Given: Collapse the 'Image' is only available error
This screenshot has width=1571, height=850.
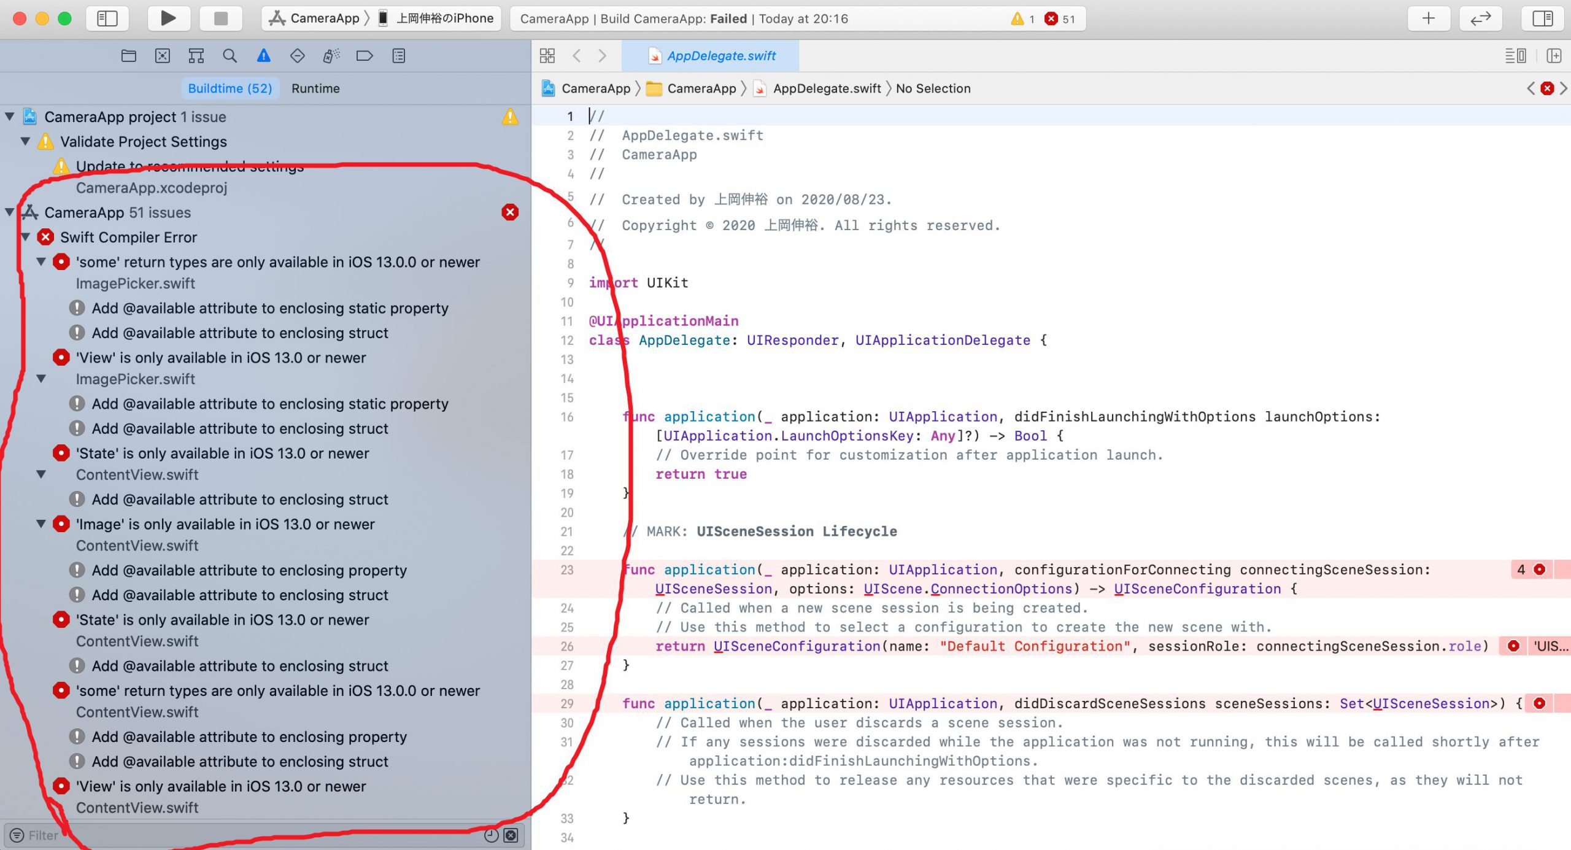Looking at the screenshot, I should coord(41,524).
